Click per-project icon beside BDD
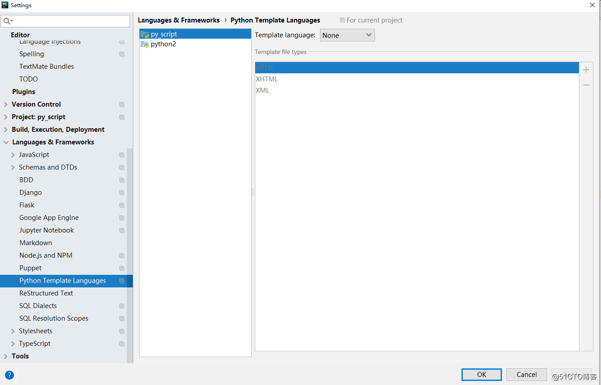Screen dimensions: 601x385 point(122,180)
